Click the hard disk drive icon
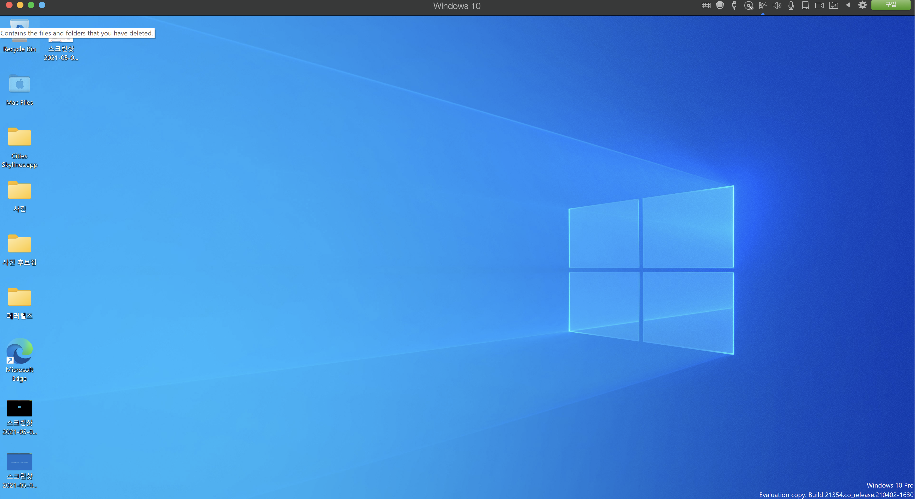The width and height of the screenshot is (915, 499). [x=805, y=5]
